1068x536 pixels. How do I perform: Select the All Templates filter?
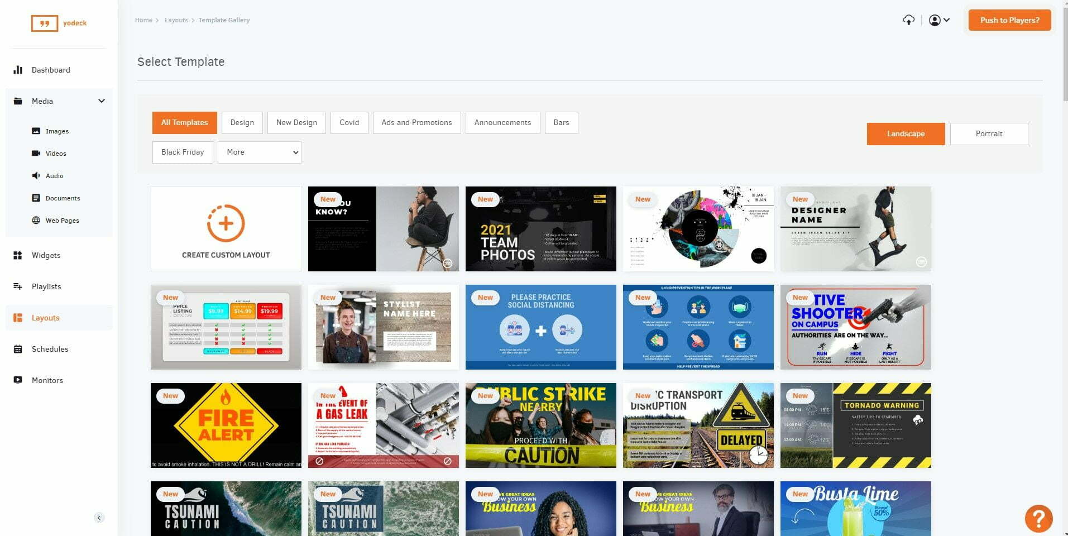tap(184, 123)
